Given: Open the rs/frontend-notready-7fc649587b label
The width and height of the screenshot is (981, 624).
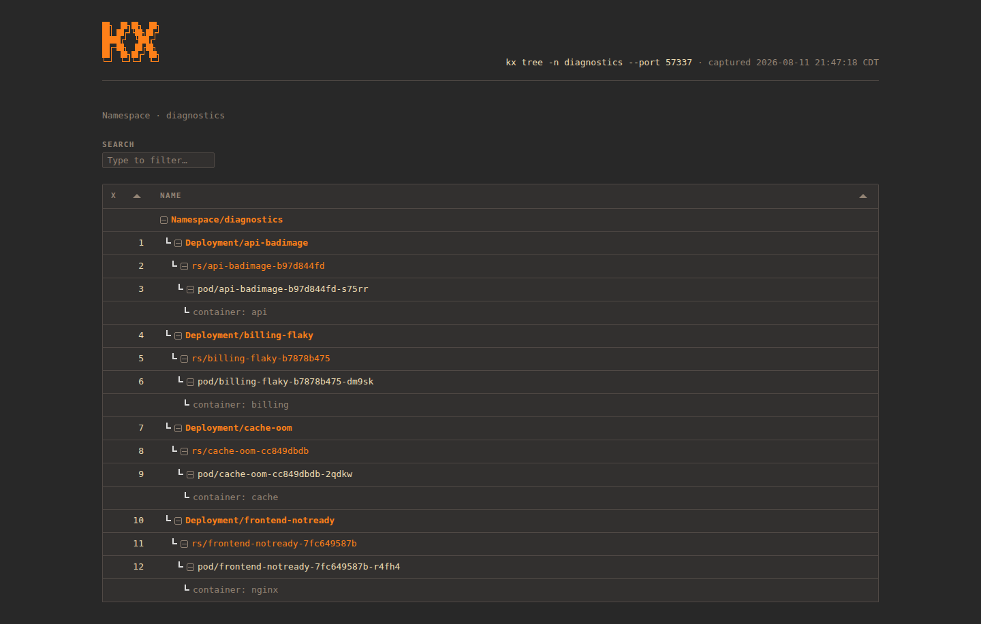Looking at the screenshot, I should [x=275, y=544].
